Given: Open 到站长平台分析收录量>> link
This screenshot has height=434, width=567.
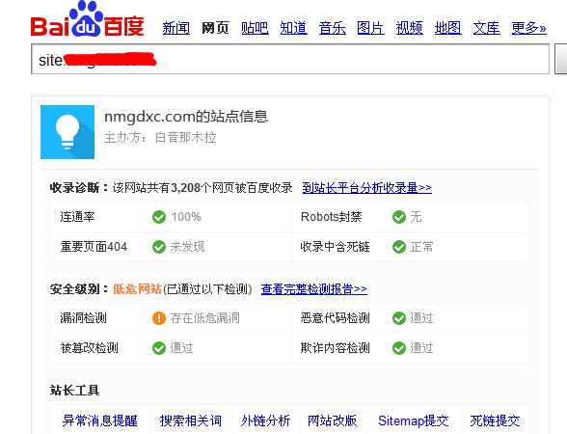Looking at the screenshot, I should (367, 188).
